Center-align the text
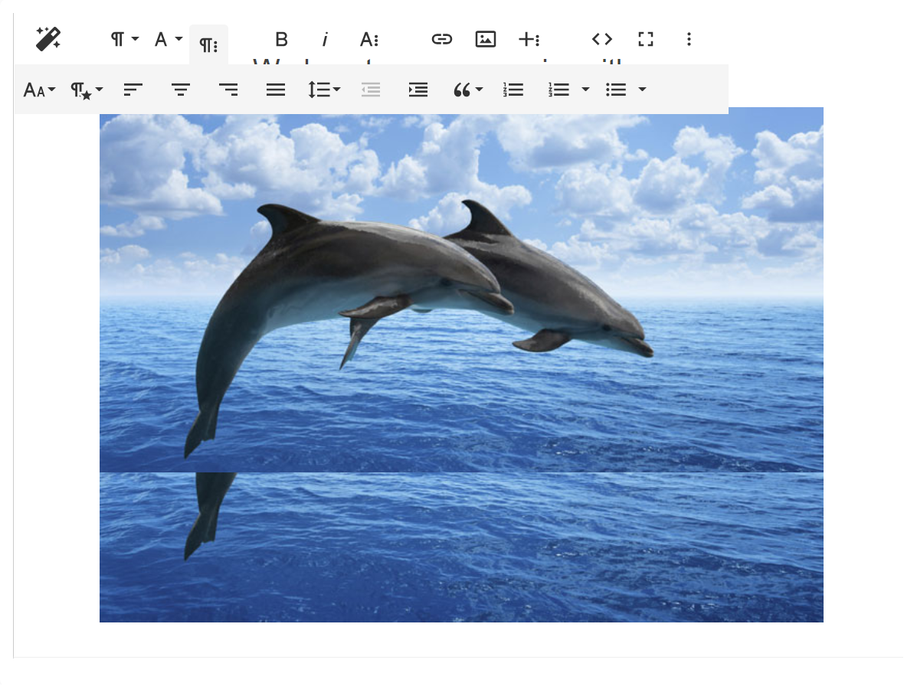 (181, 90)
